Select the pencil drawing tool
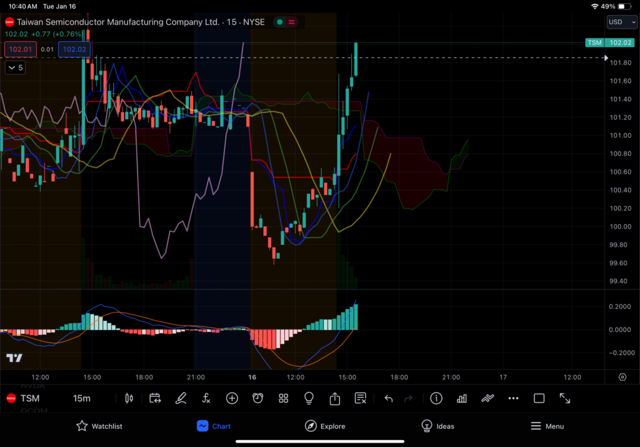Viewport: 640px width, 447px height. pyautogui.click(x=181, y=398)
